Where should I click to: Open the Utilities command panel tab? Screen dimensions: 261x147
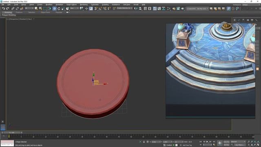(x=257, y=20)
